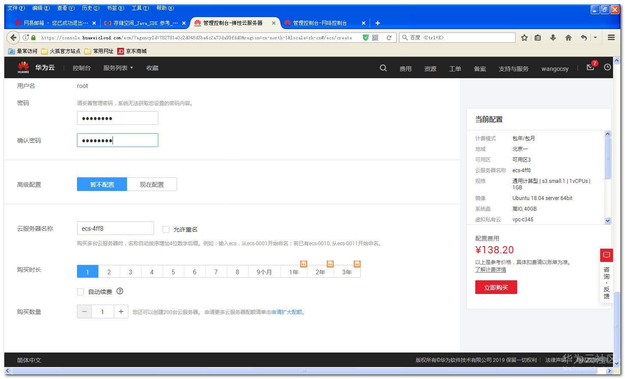Open the 文件 menu
Viewport: 625px width, 379px height.
pos(16,8)
